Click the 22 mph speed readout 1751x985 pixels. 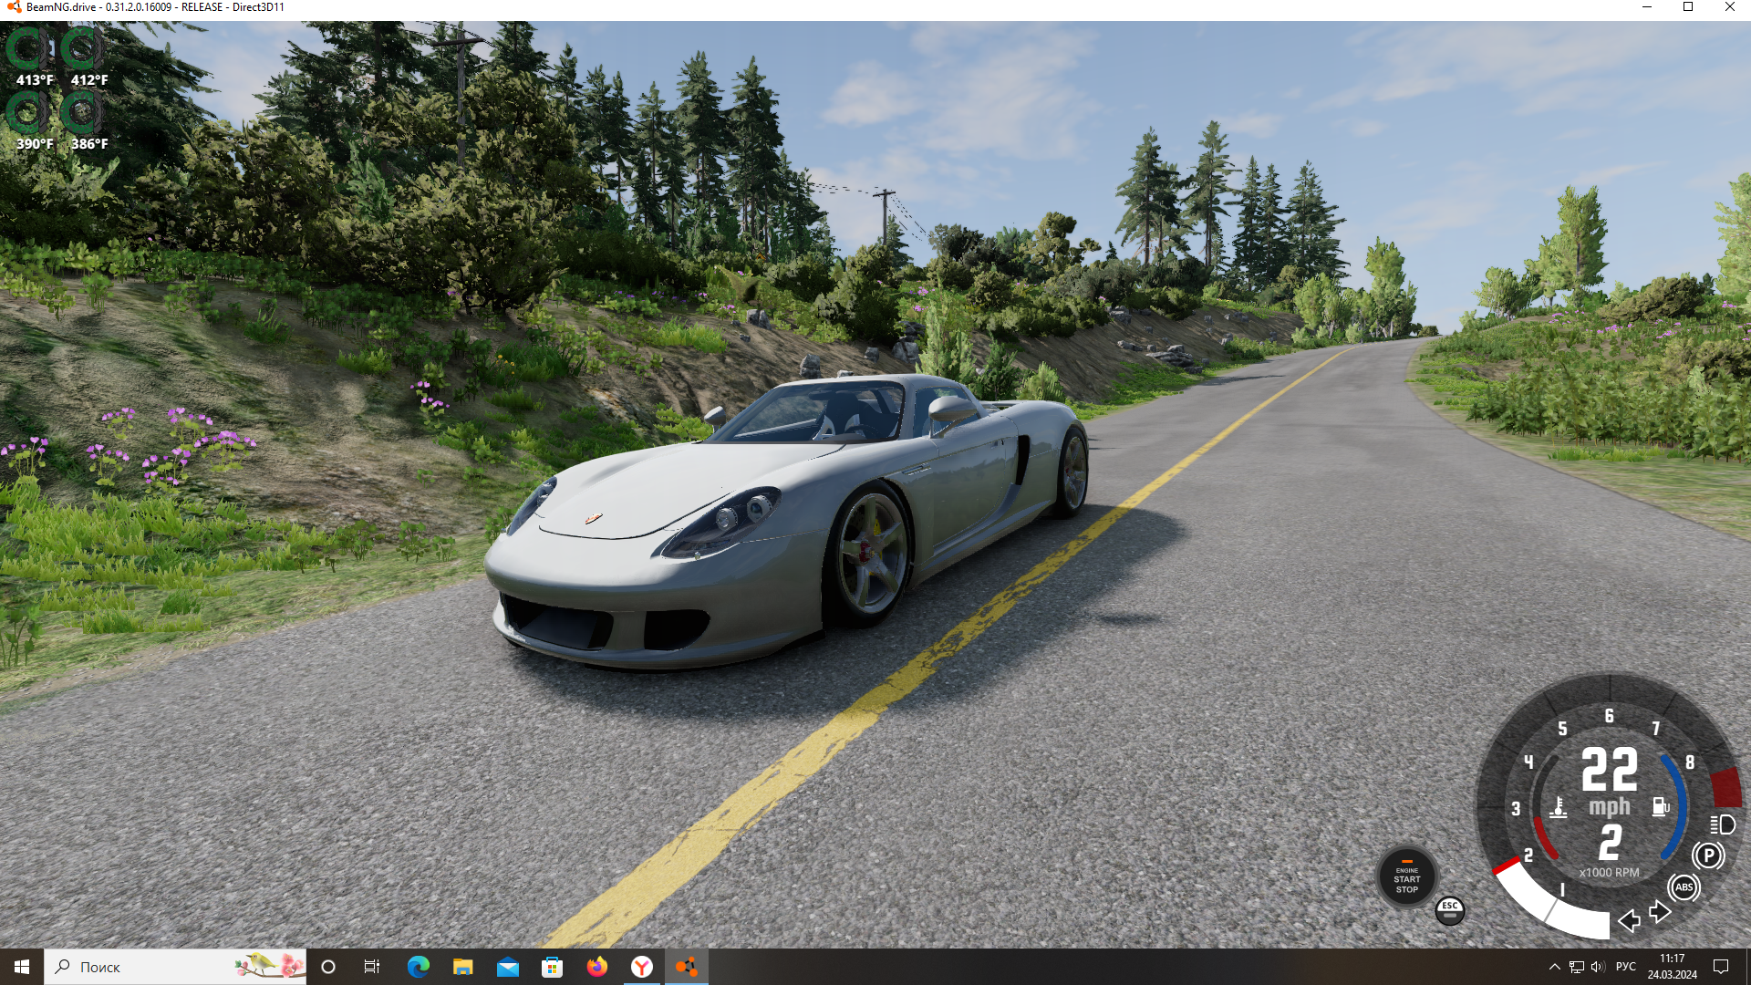click(1609, 771)
